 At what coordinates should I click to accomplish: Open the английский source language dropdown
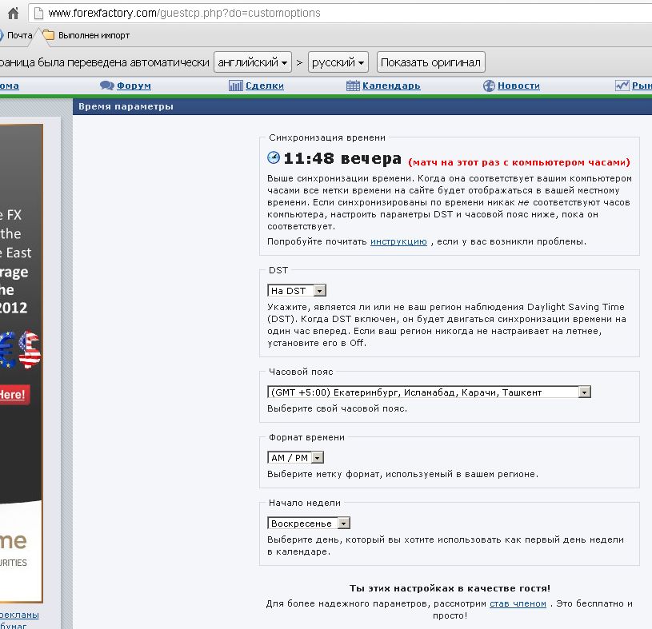click(x=252, y=62)
